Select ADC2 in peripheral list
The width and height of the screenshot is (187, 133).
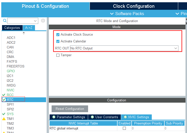tap(11, 42)
